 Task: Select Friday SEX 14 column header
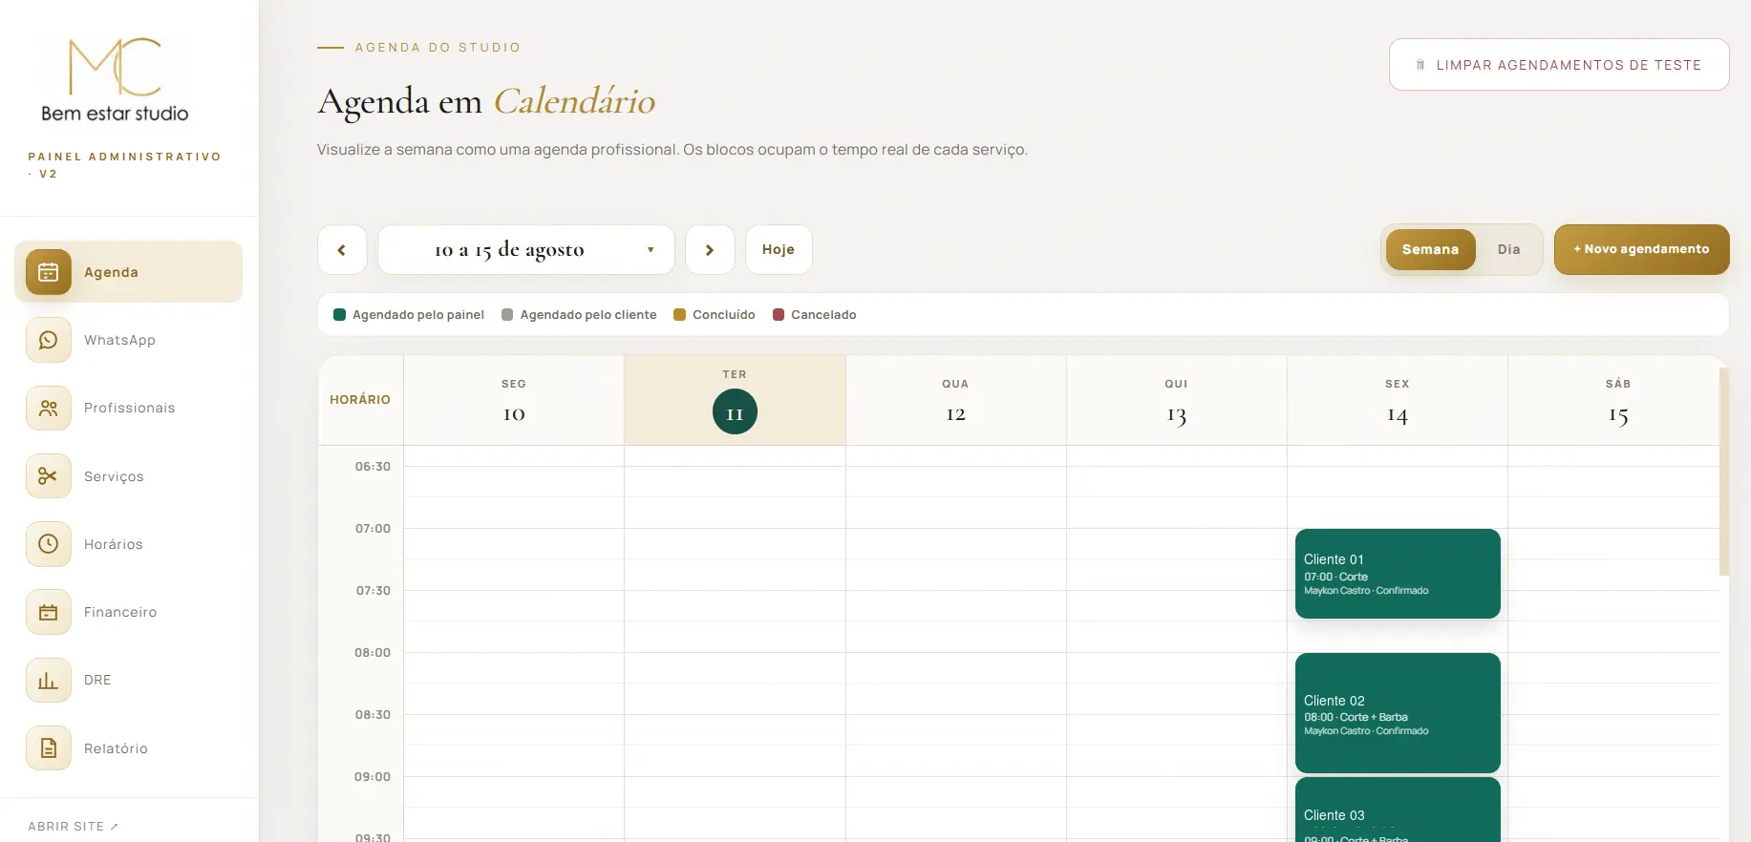click(1397, 401)
